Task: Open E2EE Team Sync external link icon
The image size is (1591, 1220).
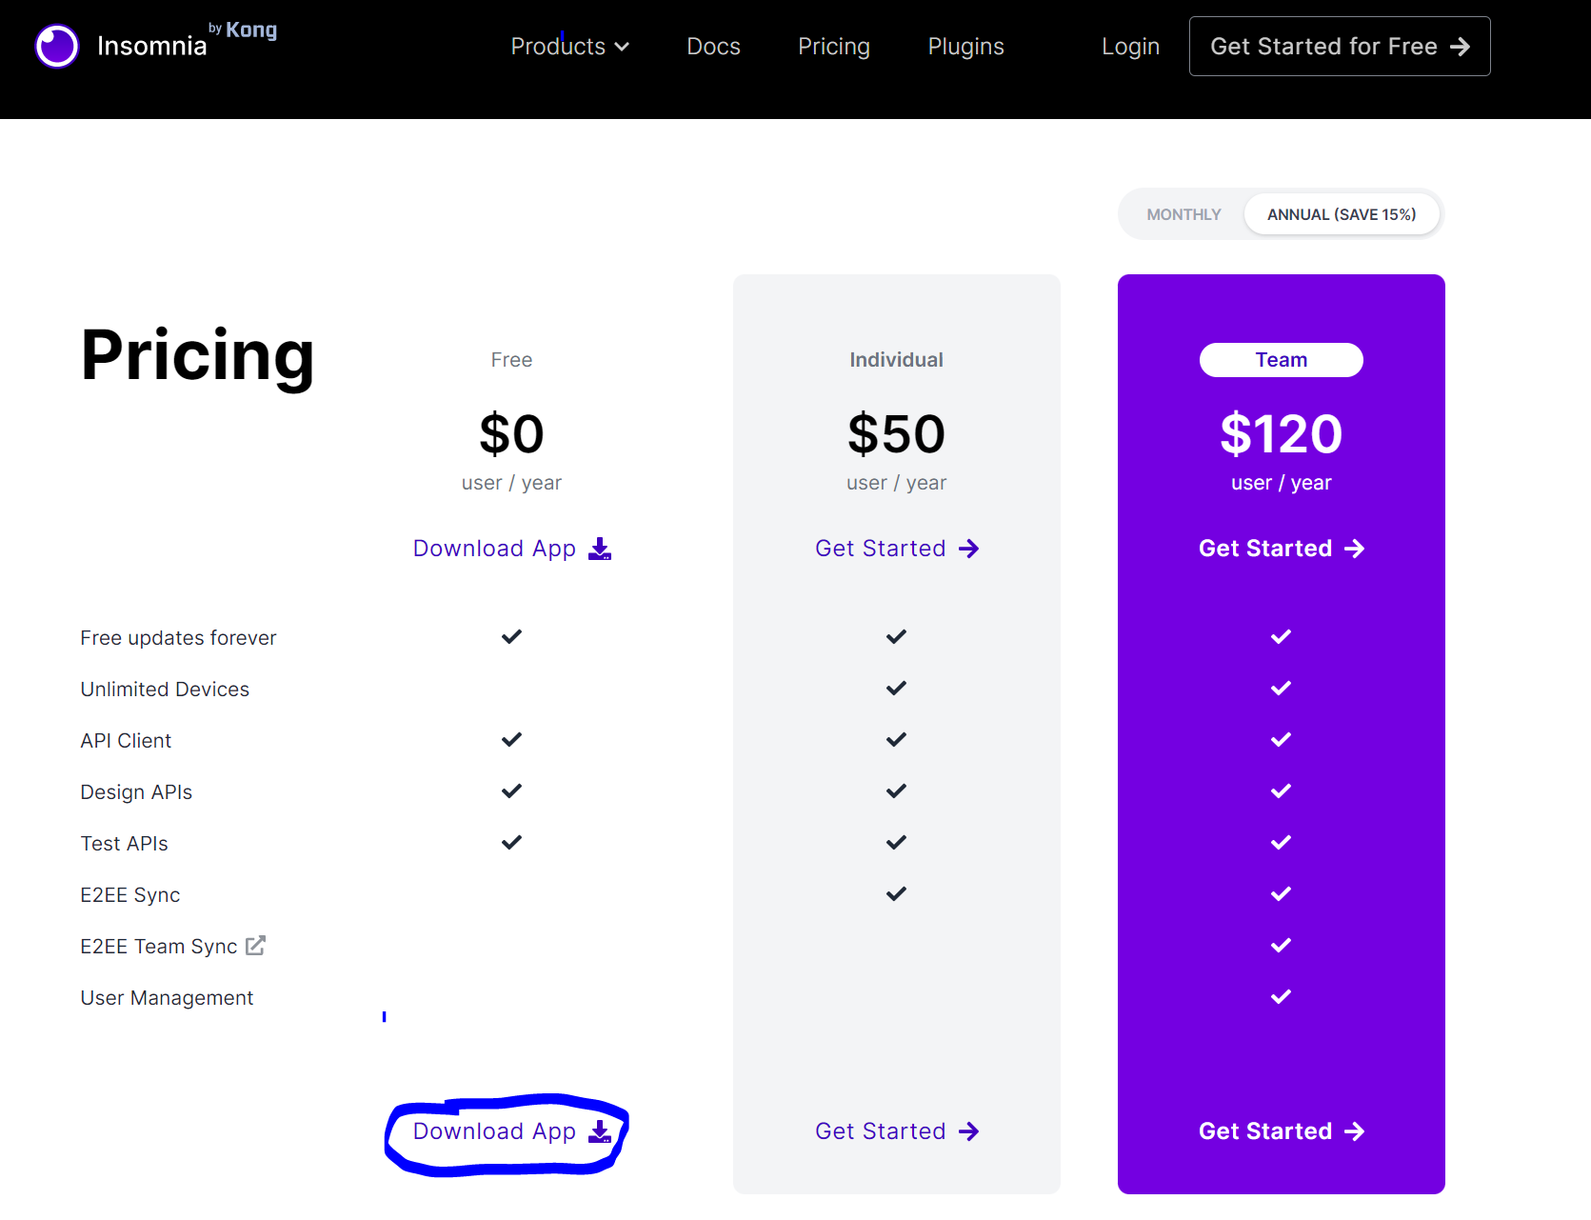Action: [x=255, y=946]
